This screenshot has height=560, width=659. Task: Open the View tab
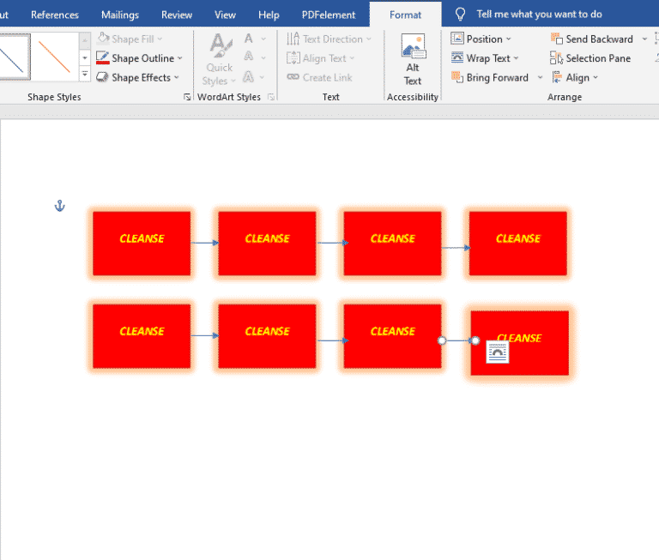point(225,15)
